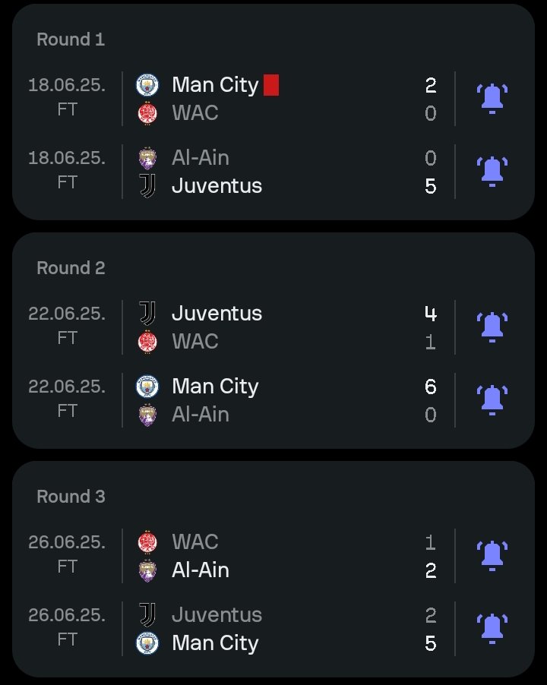Image resolution: width=547 pixels, height=685 pixels.
Task: Select the red card indicator beside Man City
Action: (x=271, y=85)
